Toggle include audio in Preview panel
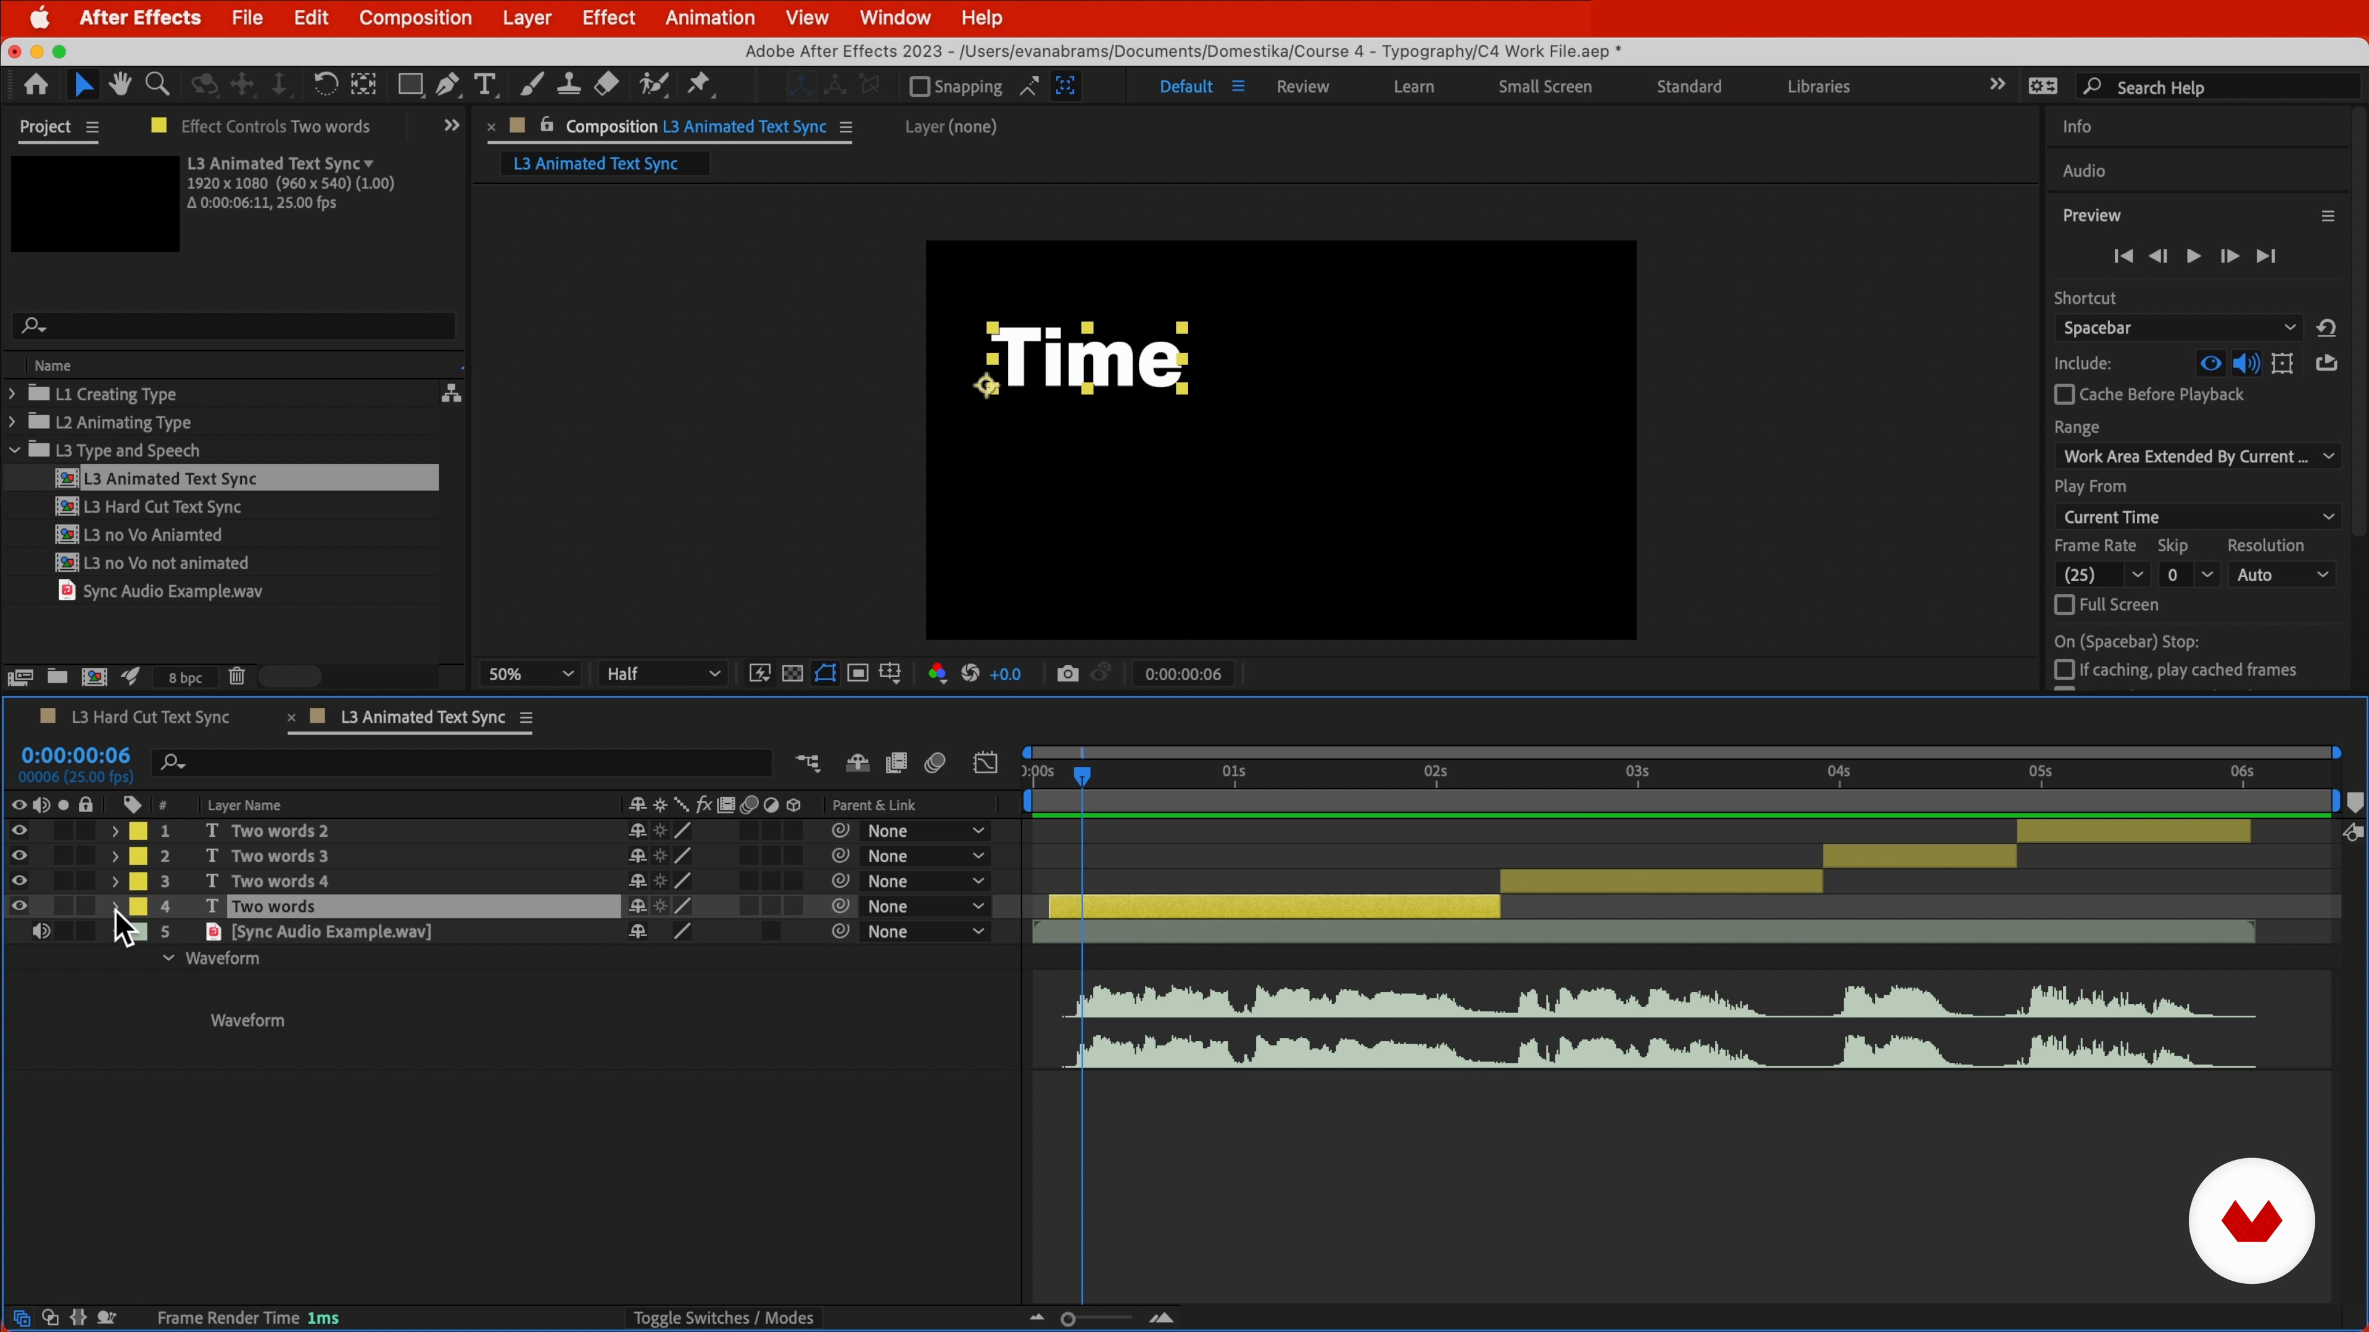 coord(2247,363)
